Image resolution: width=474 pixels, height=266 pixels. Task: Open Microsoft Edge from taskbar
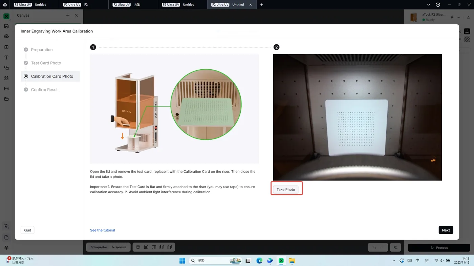[x=259, y=261]
